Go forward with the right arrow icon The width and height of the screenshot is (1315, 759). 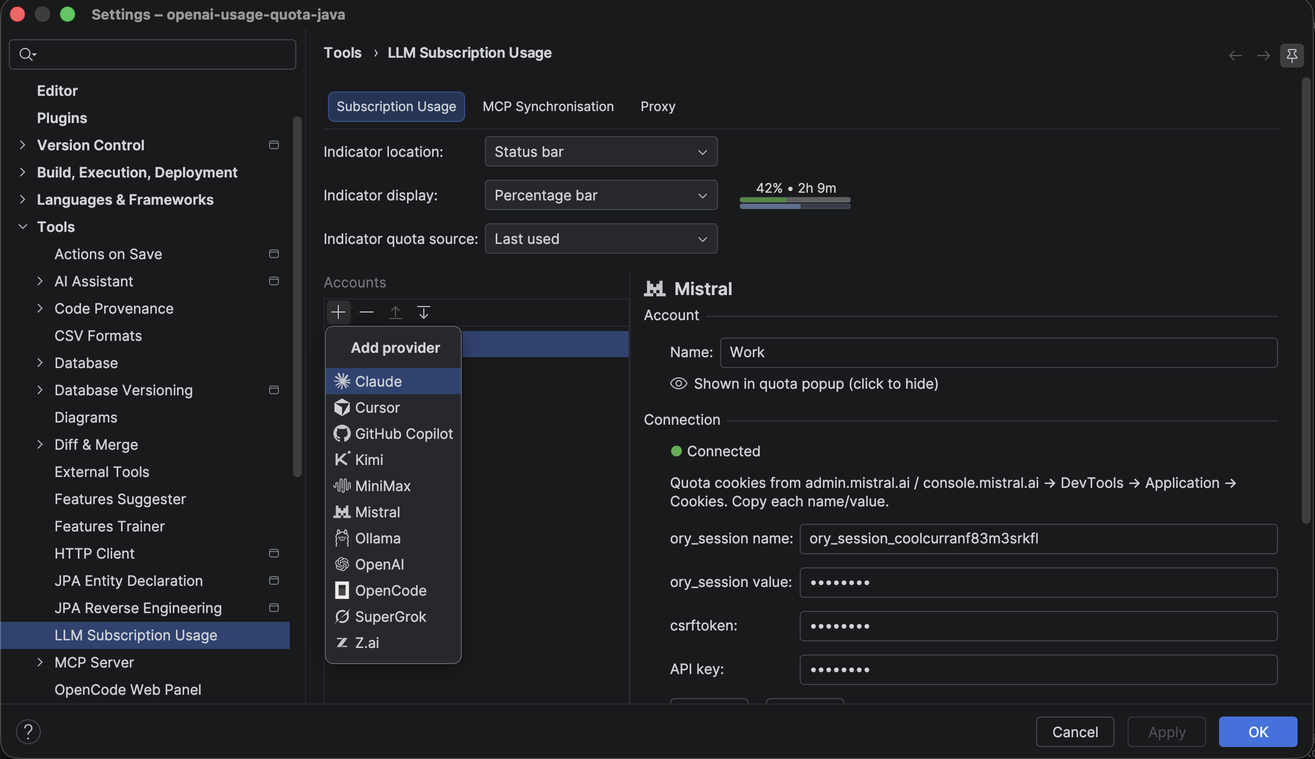(1263, 55)
